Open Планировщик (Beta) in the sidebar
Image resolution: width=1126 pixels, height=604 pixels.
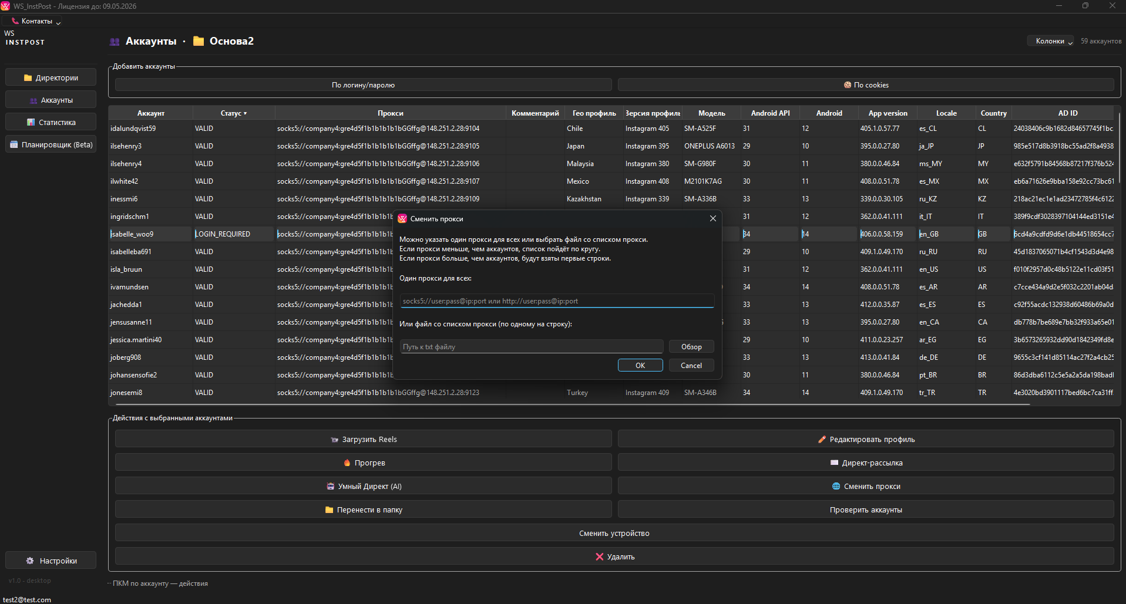(x=51, y=144)
